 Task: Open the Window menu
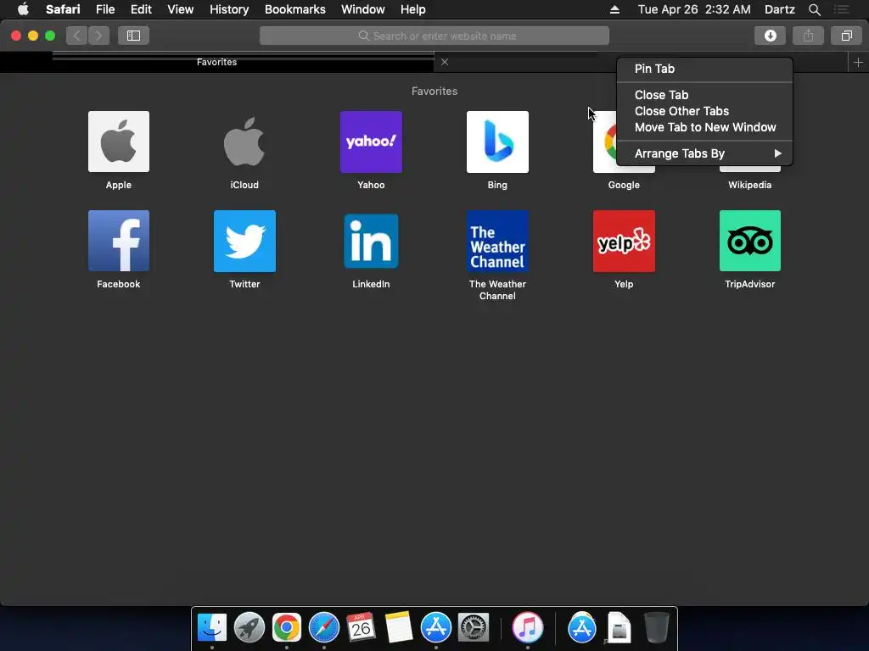[362, 9]
